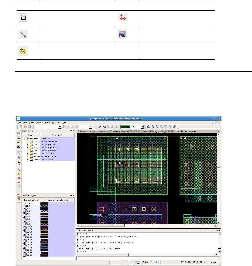Select the red flag tool
This screenshot has width=252, height=266.
tap(19, 178)
